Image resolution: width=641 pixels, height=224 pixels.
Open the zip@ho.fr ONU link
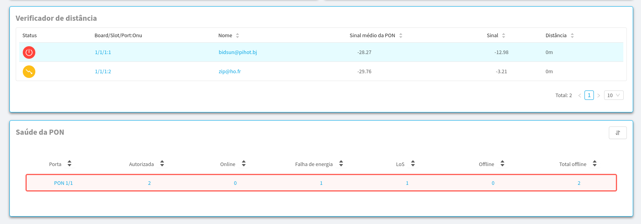(230, 72)
